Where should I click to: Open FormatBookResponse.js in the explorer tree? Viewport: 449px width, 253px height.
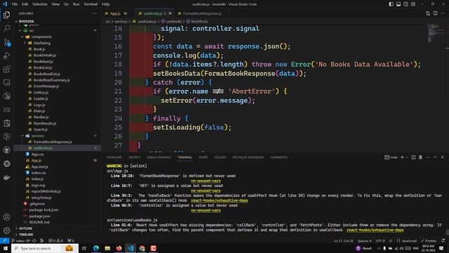point(53,142)
